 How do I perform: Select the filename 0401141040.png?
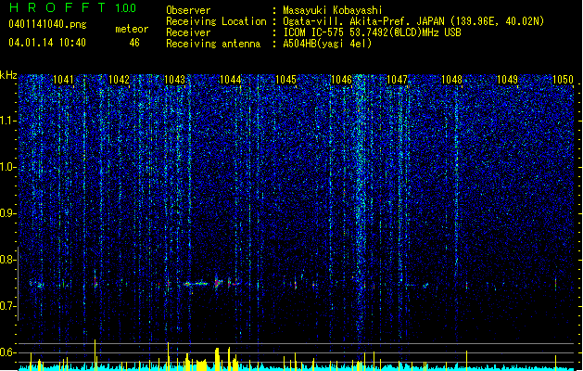click(47, 24)
